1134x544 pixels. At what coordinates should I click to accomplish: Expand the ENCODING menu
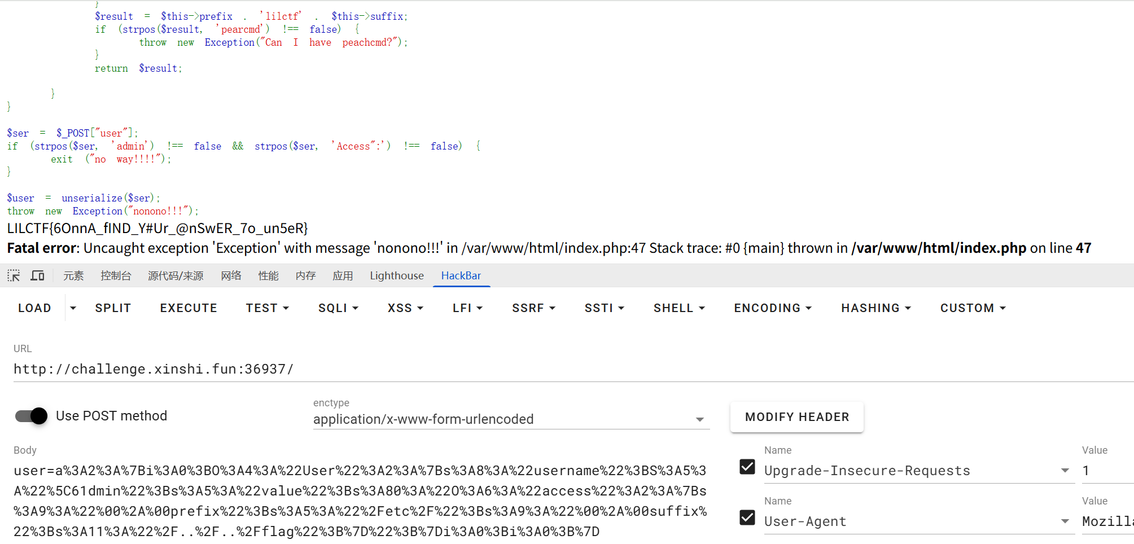tap(772, 308)
